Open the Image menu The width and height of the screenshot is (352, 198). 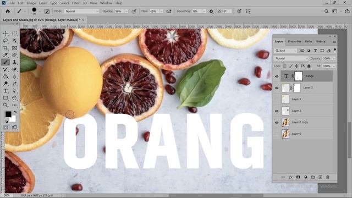coord(31,3)
